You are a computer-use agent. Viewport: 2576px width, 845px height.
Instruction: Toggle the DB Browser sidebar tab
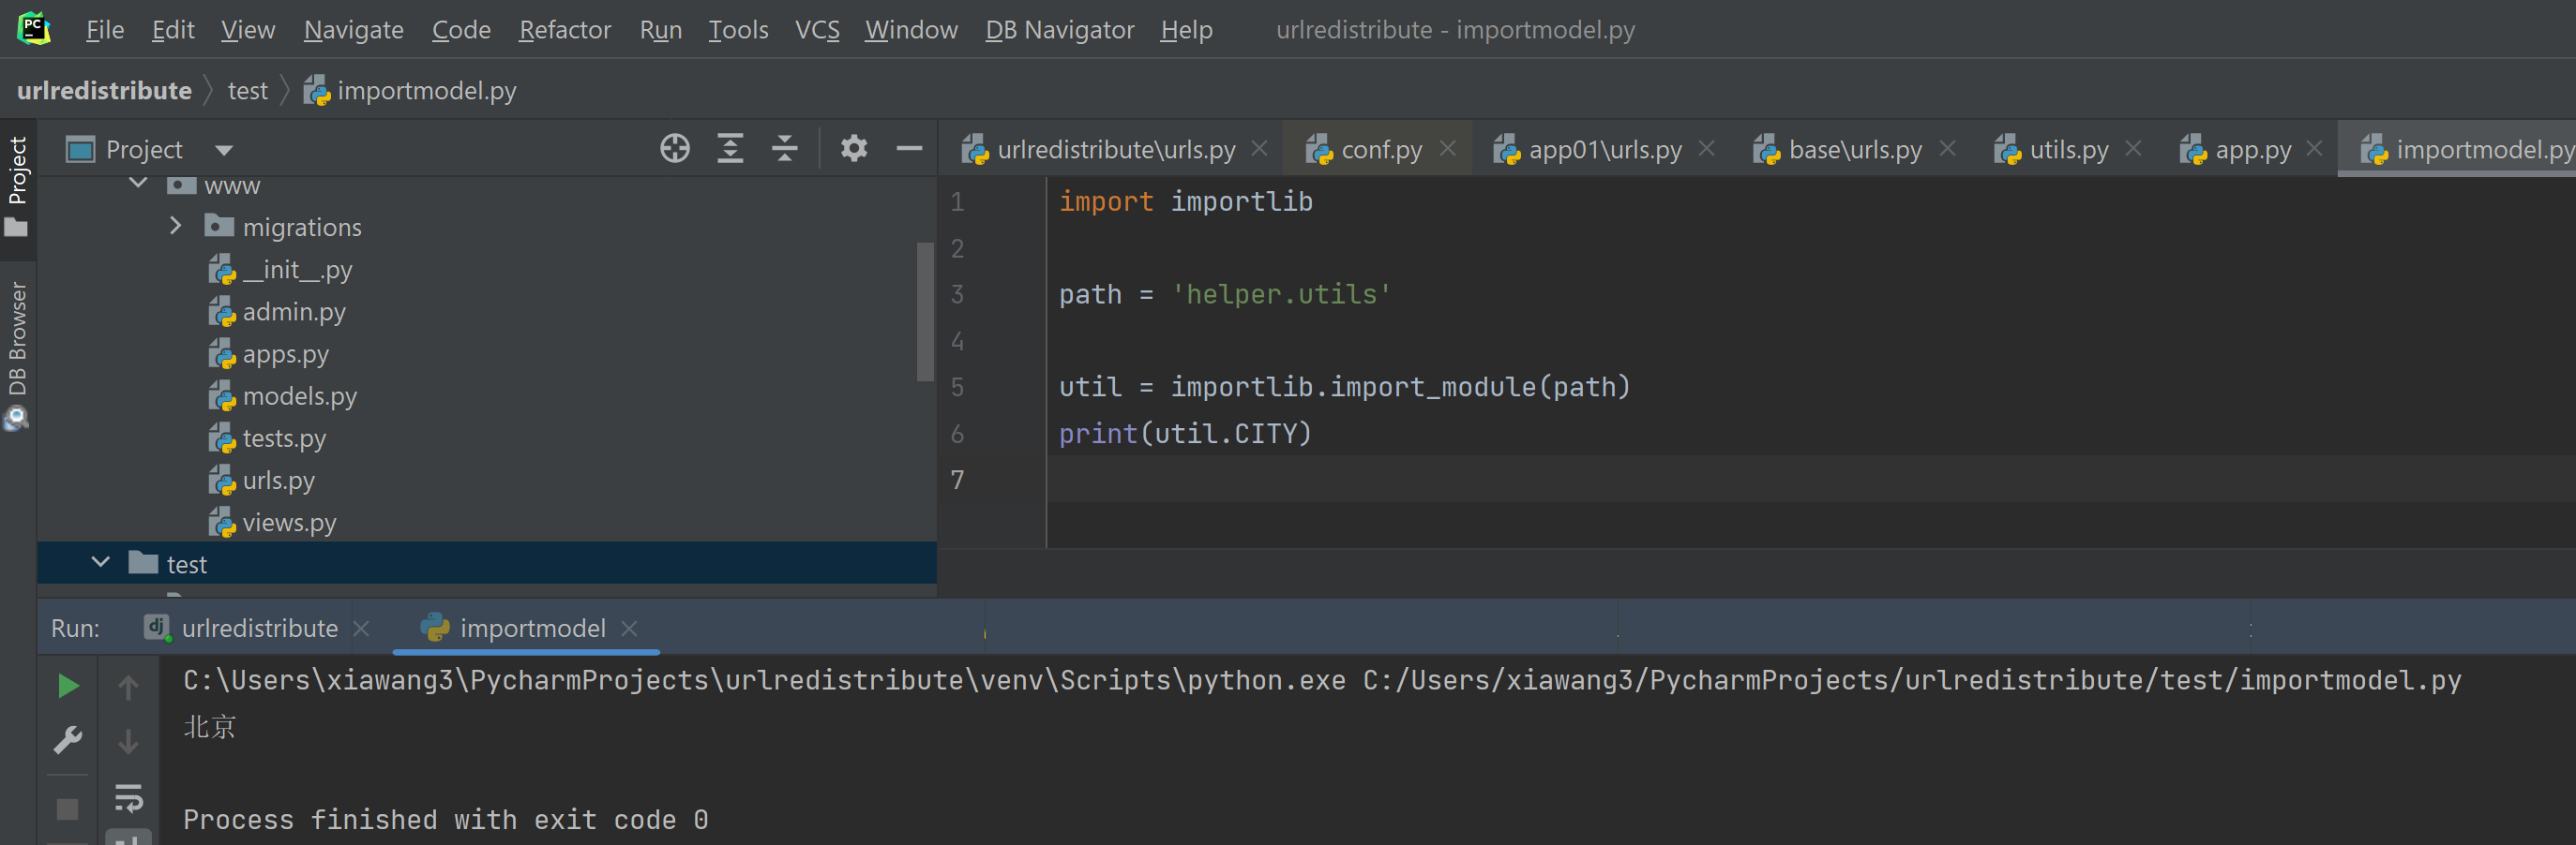[17, 354]
